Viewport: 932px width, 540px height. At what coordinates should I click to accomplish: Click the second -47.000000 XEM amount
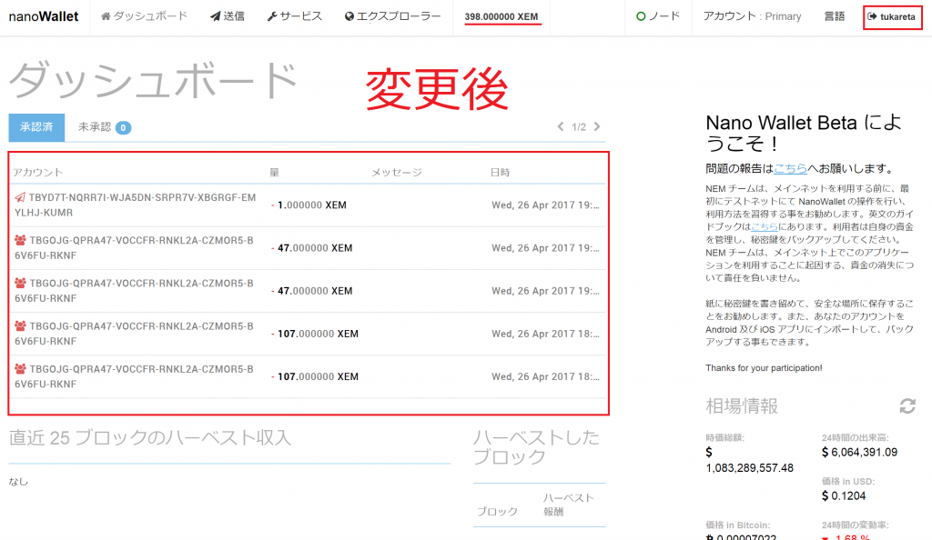[311, 291]
